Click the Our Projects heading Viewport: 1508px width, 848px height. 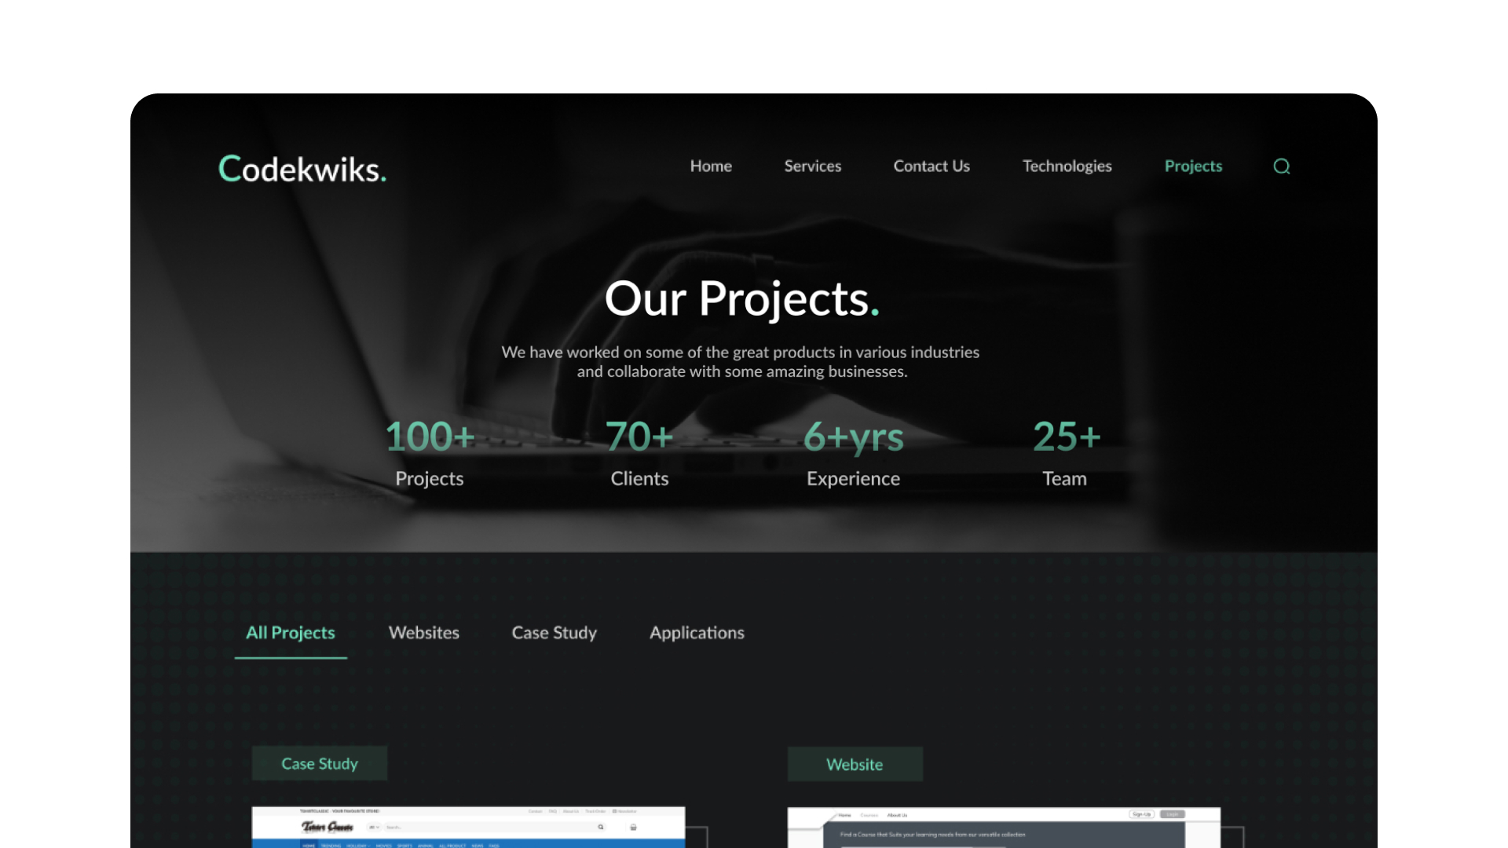[742, 299]
